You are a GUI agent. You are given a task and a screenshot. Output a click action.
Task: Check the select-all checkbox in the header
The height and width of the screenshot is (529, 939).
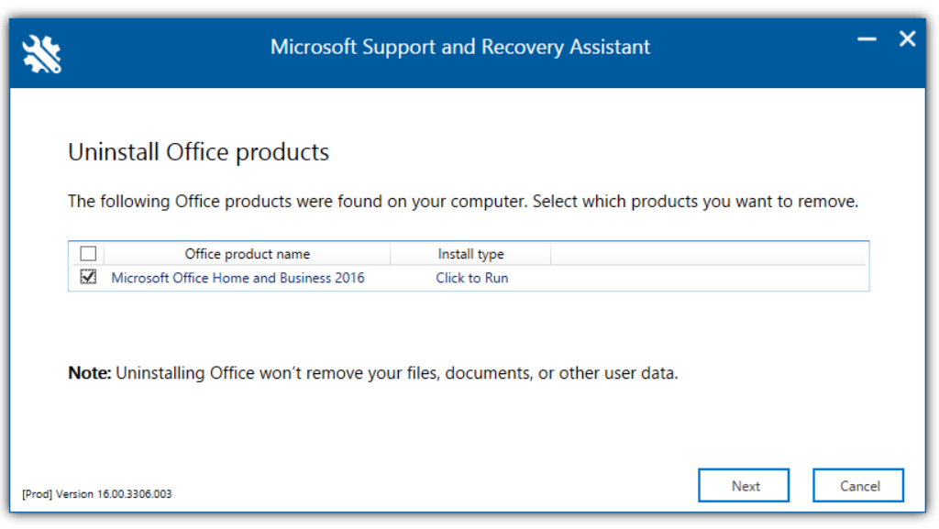(x=88, y=253)
